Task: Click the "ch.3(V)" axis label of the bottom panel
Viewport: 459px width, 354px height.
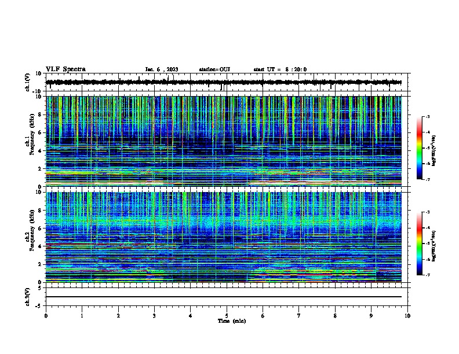Action: pyautogui.click(x=28, y=297)
